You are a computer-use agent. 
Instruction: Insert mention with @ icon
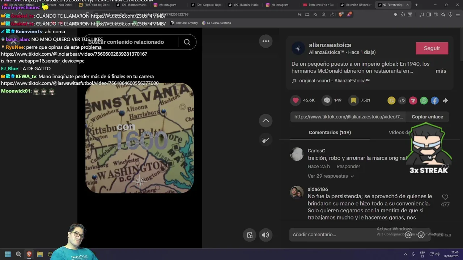tap(408, 235)
